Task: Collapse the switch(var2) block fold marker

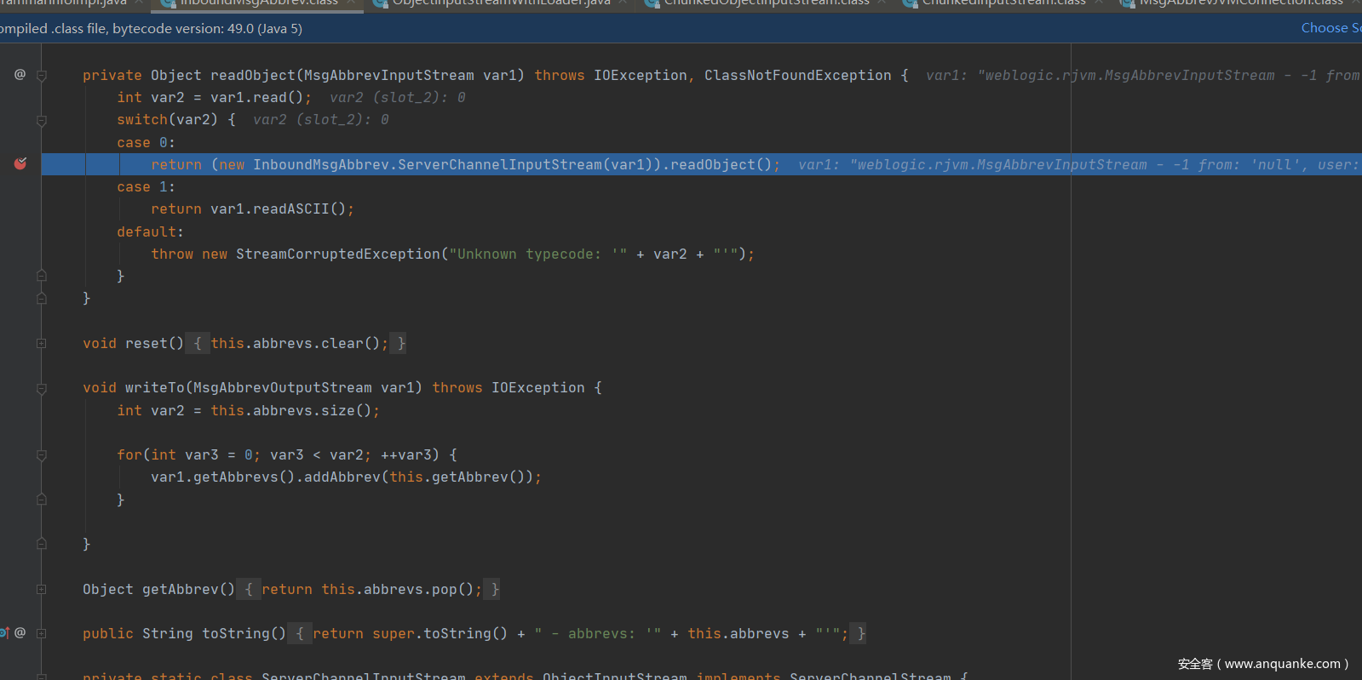Action: [x=42, y=121]
